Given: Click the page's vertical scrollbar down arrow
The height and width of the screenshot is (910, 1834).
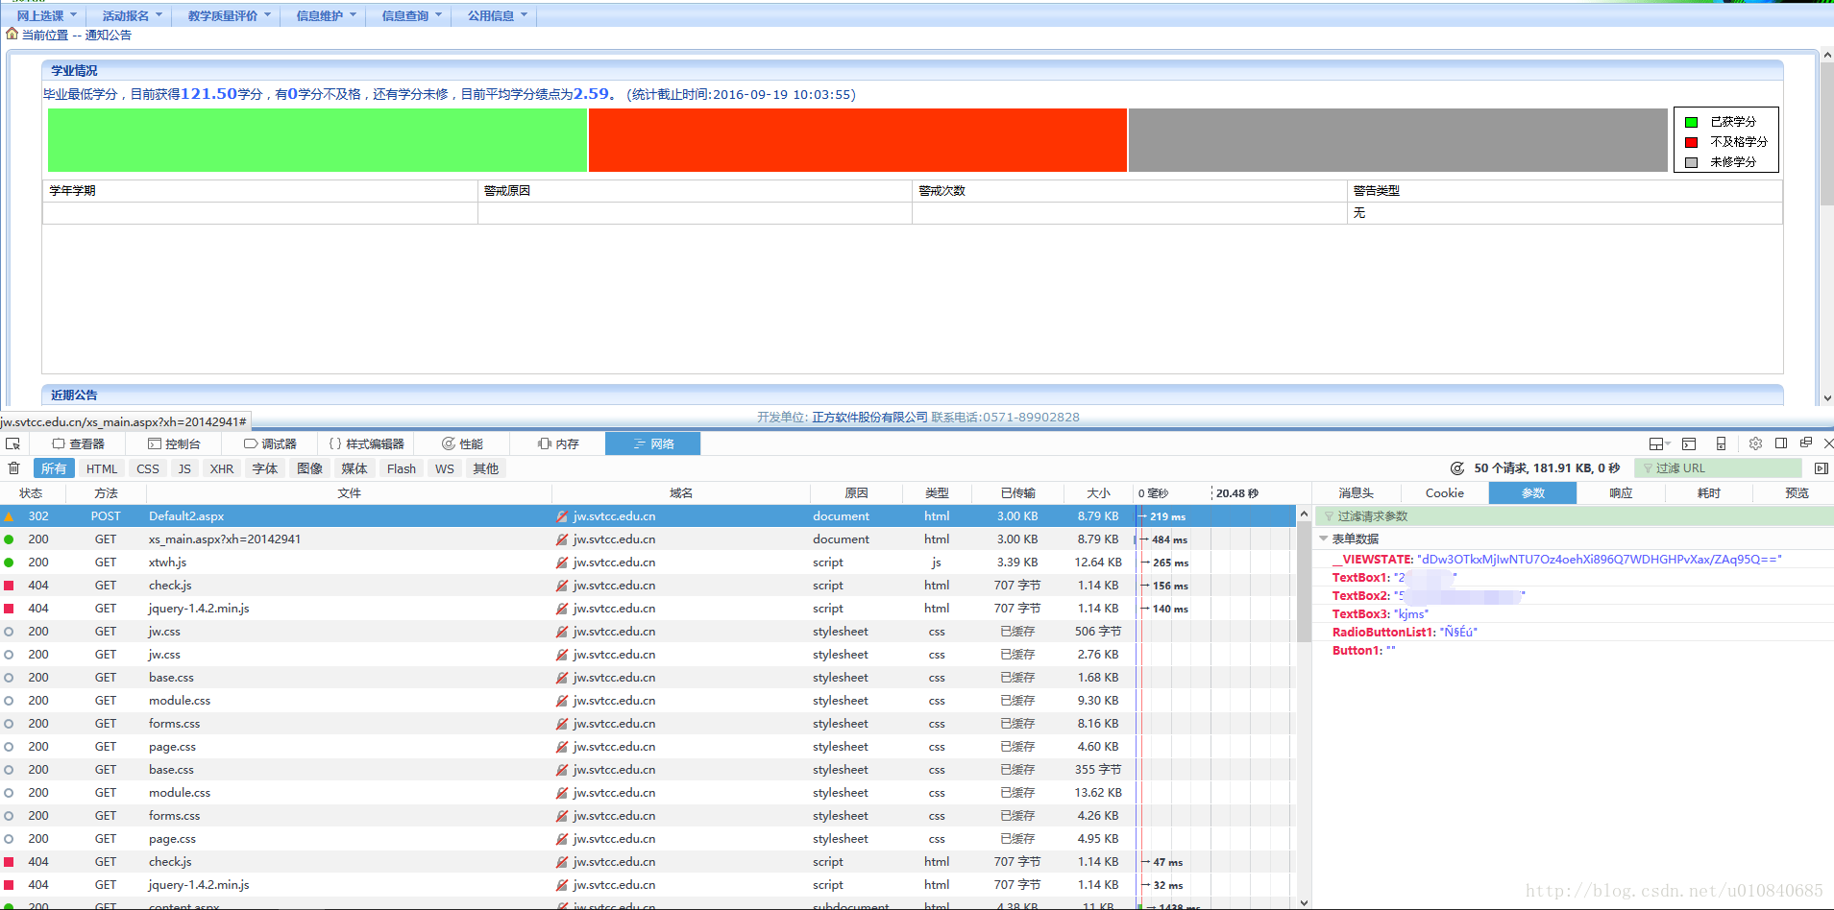Looking at the screenshot, I should point(1826,398).
